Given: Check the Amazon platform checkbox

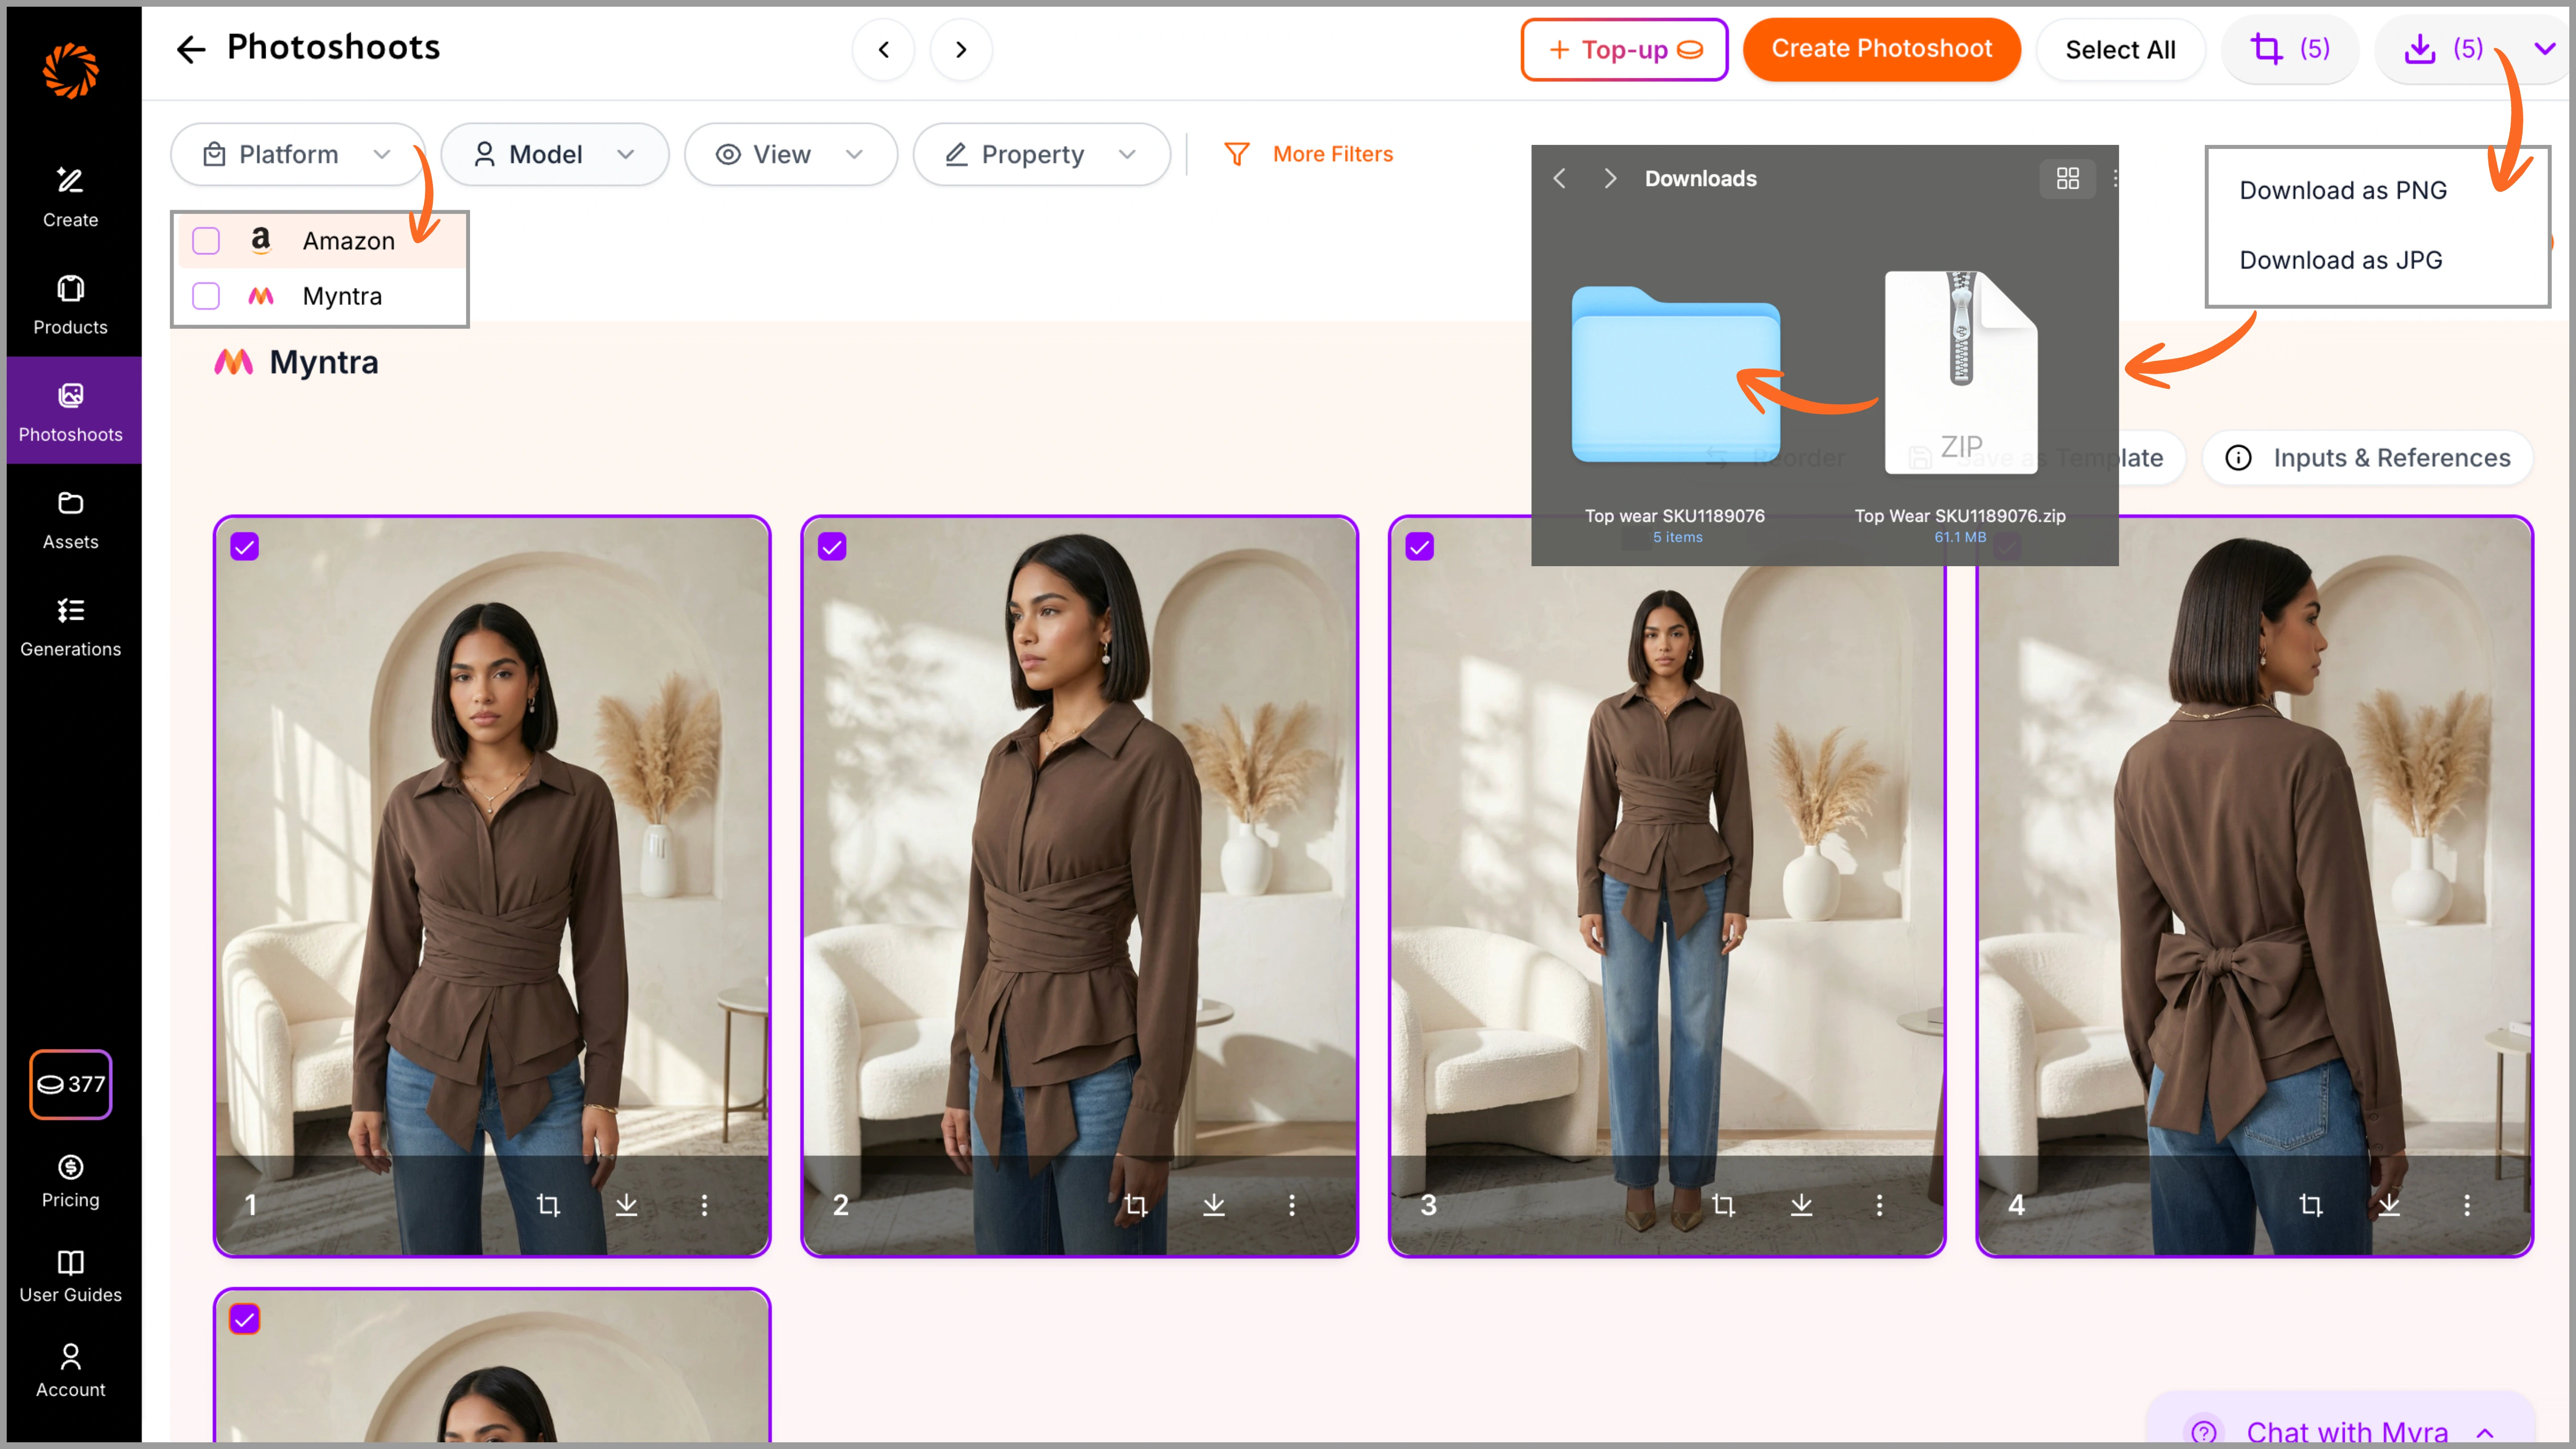Looking at the screenshot, I should coord(206,241).
